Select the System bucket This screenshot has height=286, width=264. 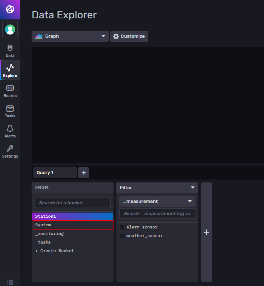click(73, 225)
